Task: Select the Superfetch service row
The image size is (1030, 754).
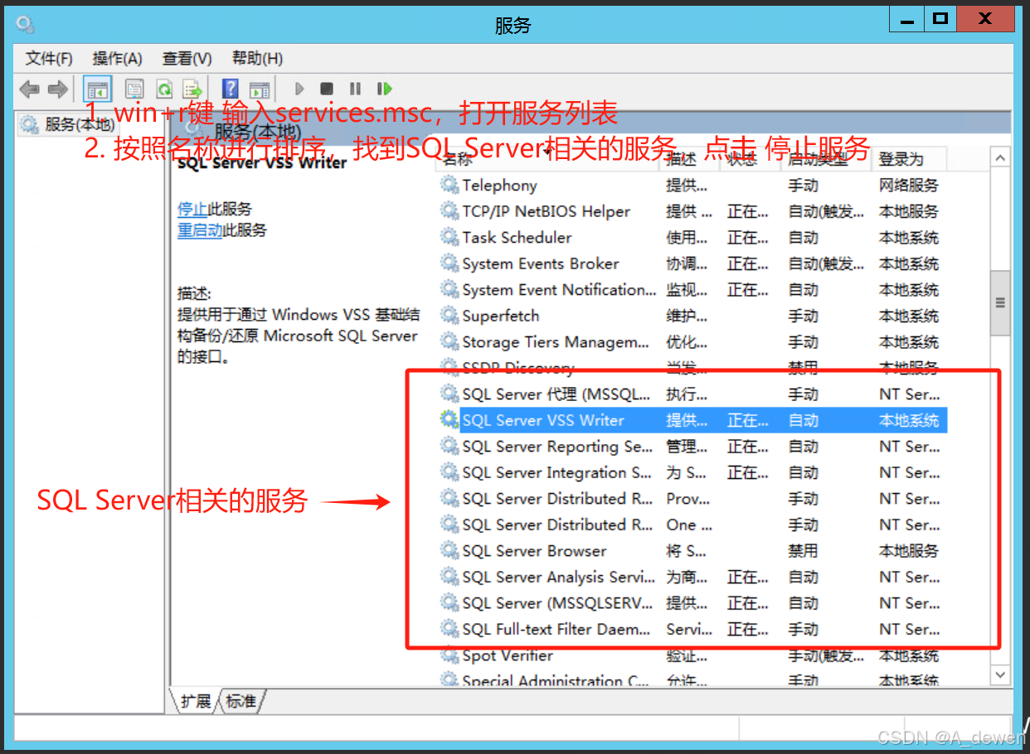Action: point(693,316)
